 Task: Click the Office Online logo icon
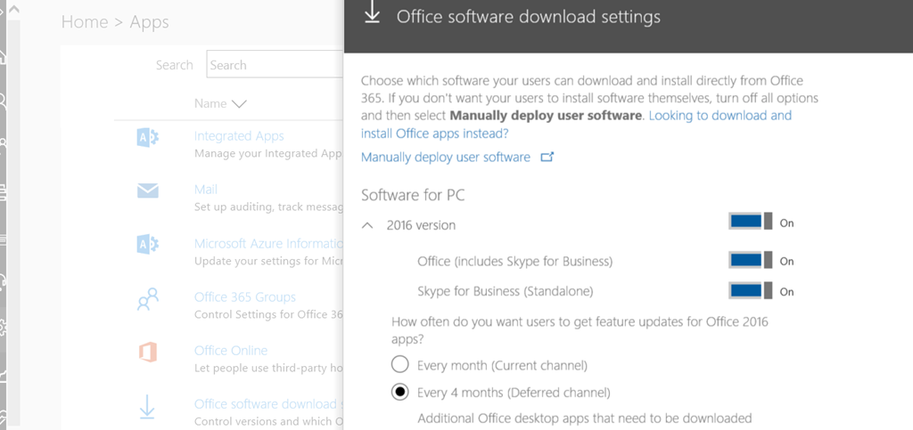coord(148,353)
